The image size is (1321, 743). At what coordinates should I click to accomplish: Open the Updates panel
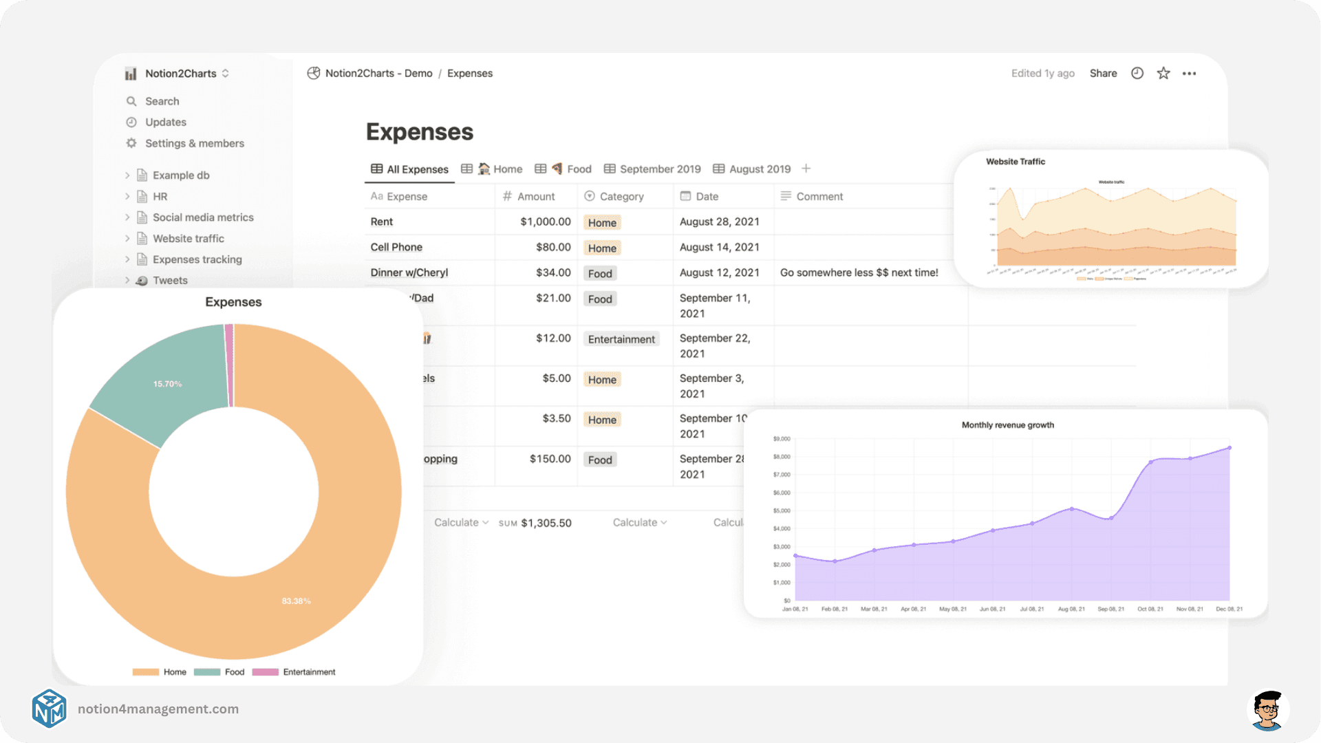(165, 122)
